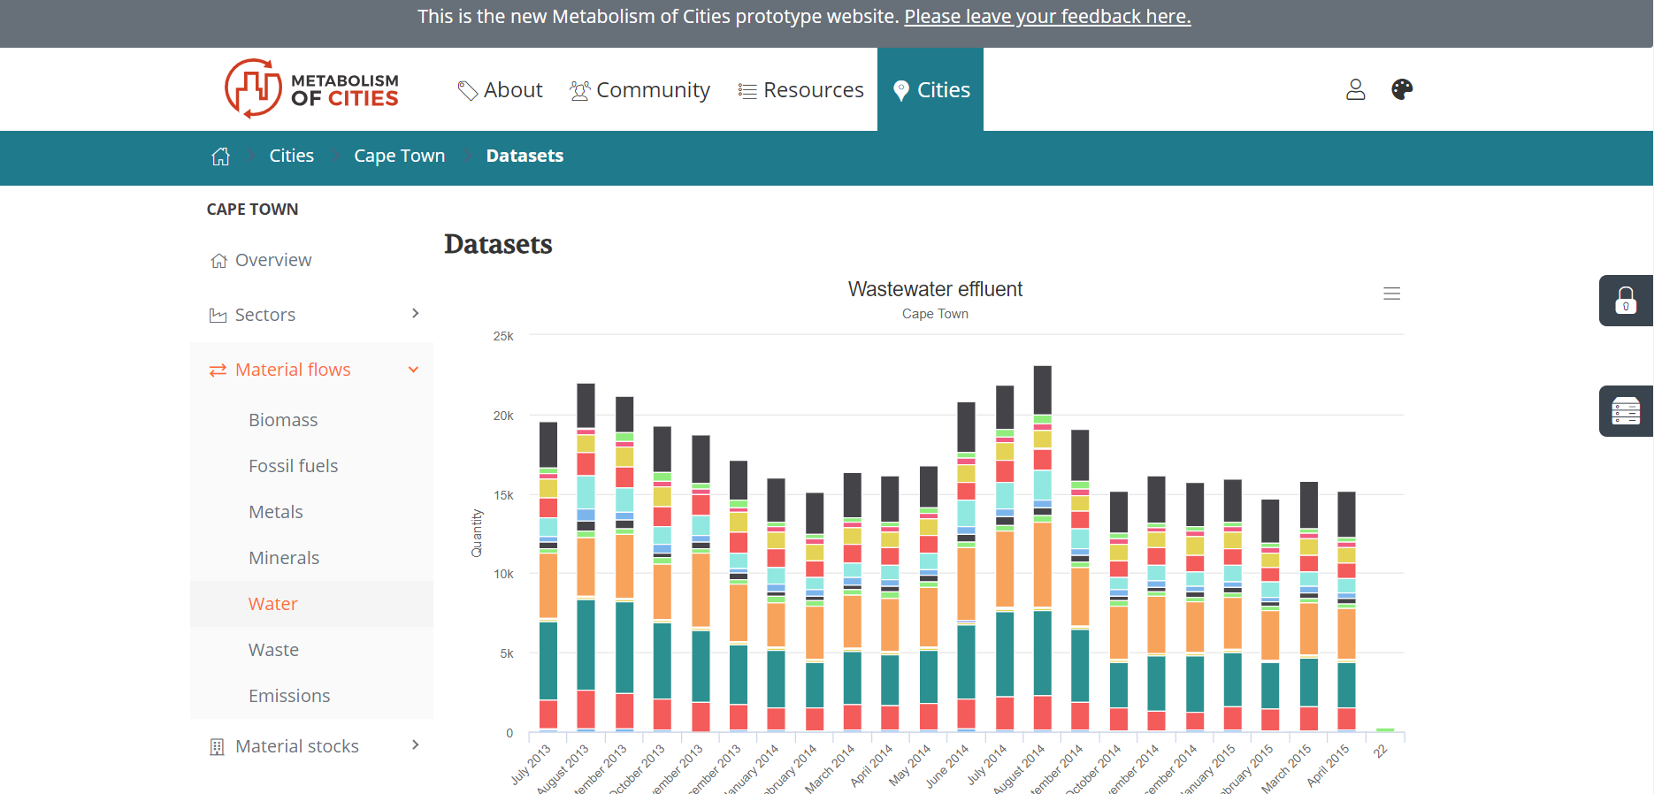Screen dimensions: 1654x794
Task: Click the user account icon
Action: [1355, 89]
